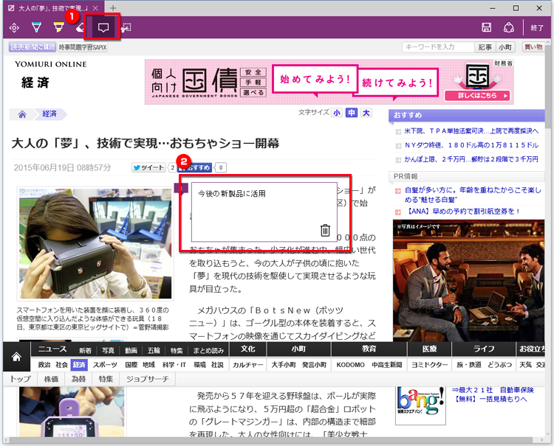Share the web note

pyautogui.click(x=508, y=28)
